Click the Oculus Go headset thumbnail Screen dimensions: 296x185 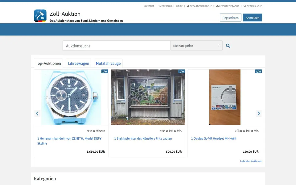(x=225, y=97)
